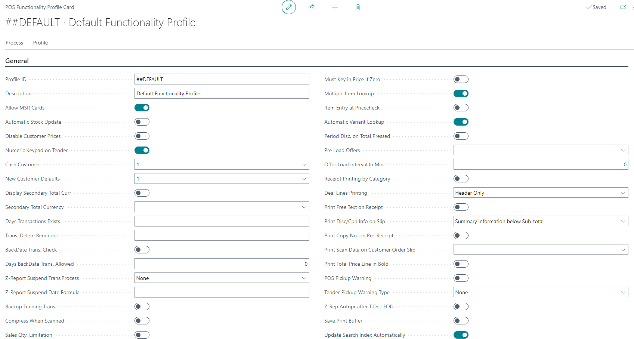Image resolution: width=634 pixels, height=339 pixels.
Task: Expand the Cash Customer dropdown
Action: point(304,164)
